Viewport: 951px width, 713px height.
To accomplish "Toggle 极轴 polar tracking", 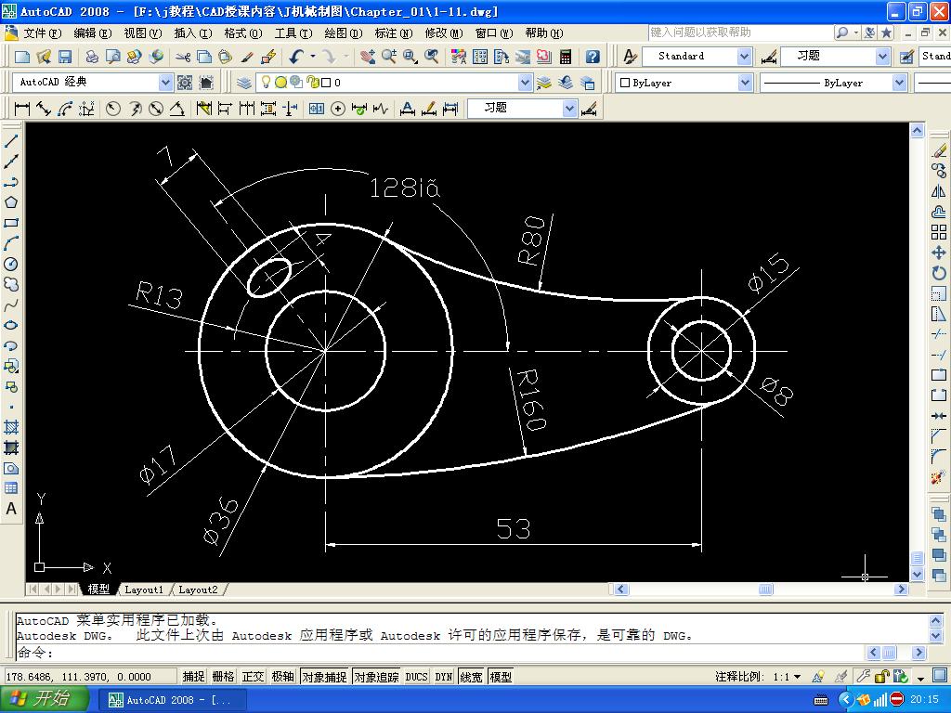I will click(x=282, y=677).
